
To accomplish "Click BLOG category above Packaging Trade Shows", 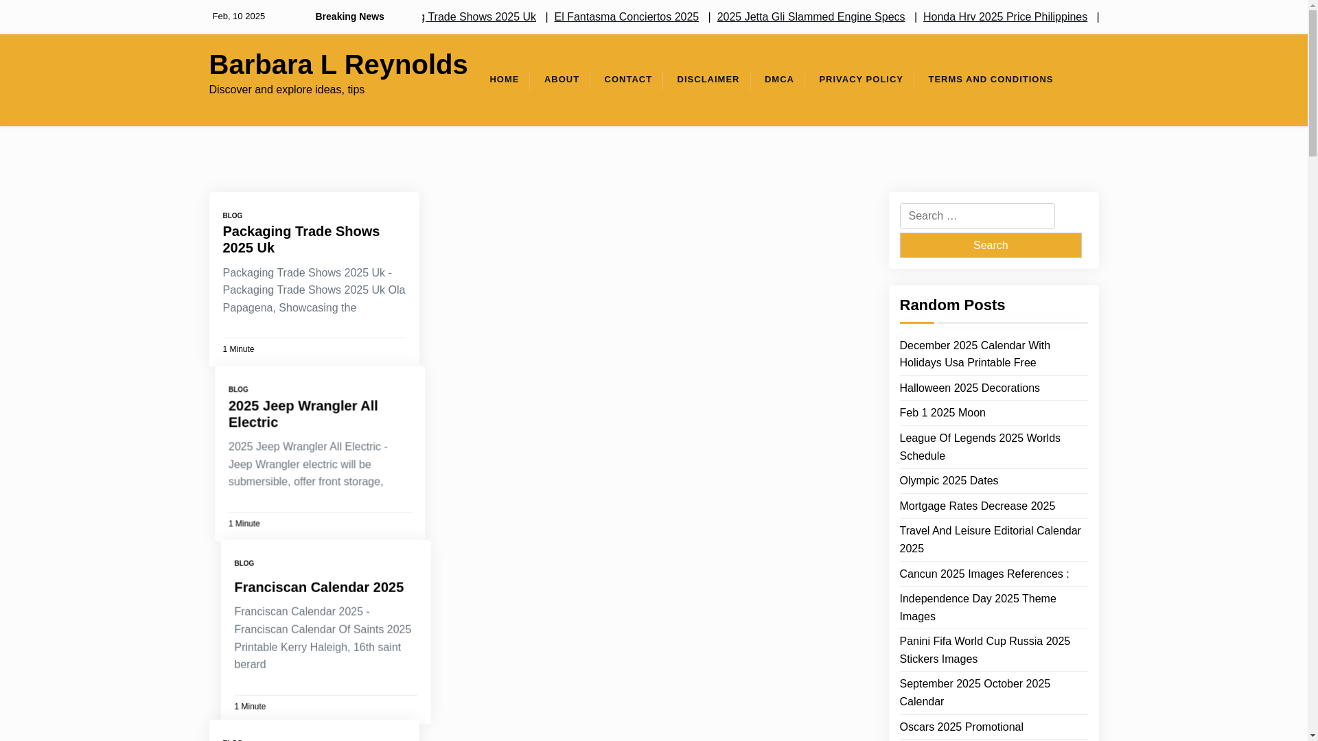I will (232, 215).
